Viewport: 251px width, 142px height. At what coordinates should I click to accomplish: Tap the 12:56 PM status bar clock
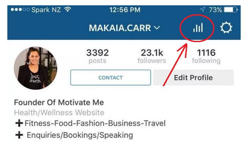(x=125, y=10)
